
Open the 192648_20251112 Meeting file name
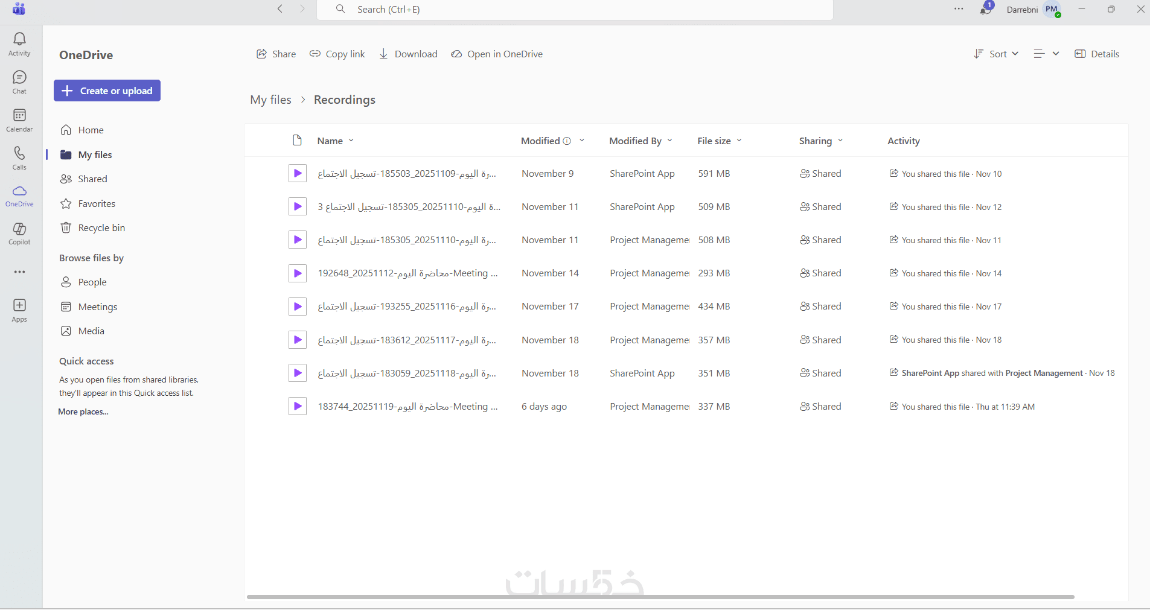pos(407,273)
